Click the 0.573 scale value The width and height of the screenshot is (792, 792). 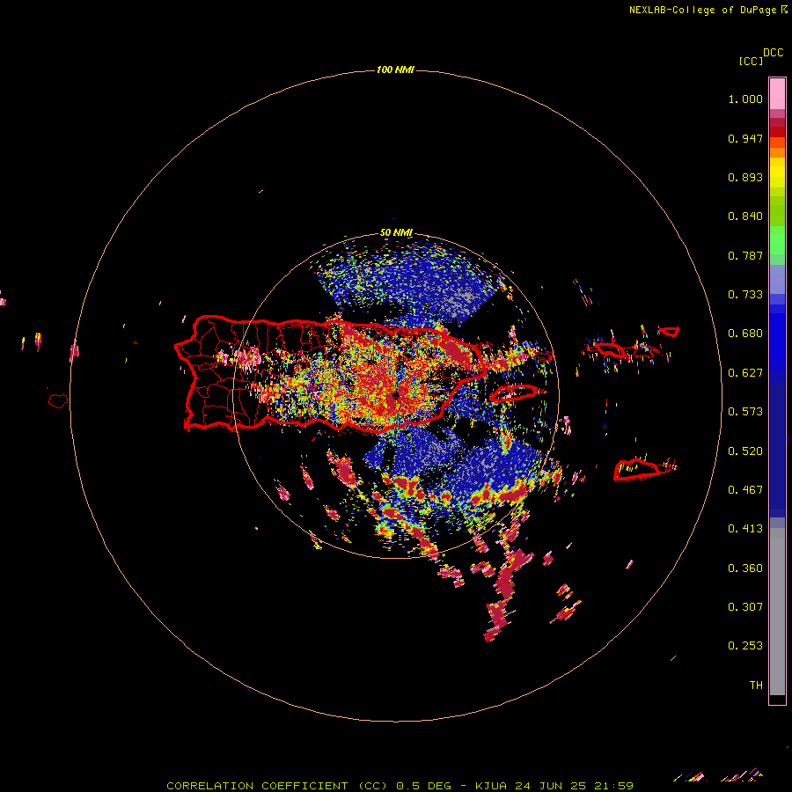point(745,412)
